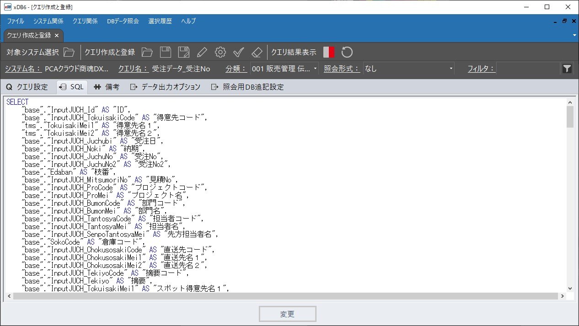579x326 pixels.
Task: Click the scroll left arrow of SQL editor
Action: [x=9, y=296]
